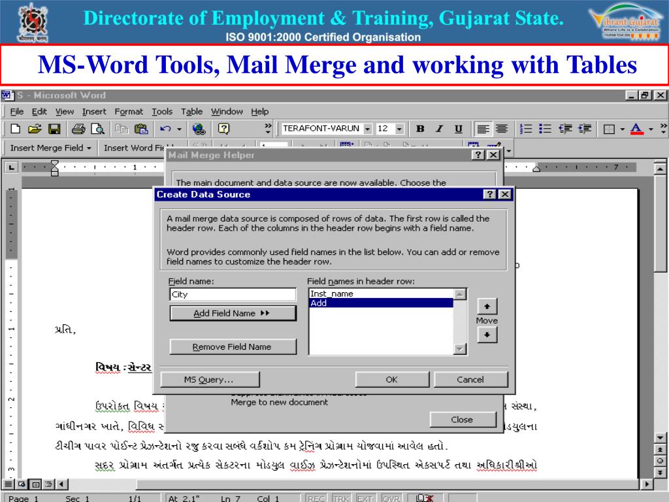
Task: Open the Table menu
Action: coord(191,111)
